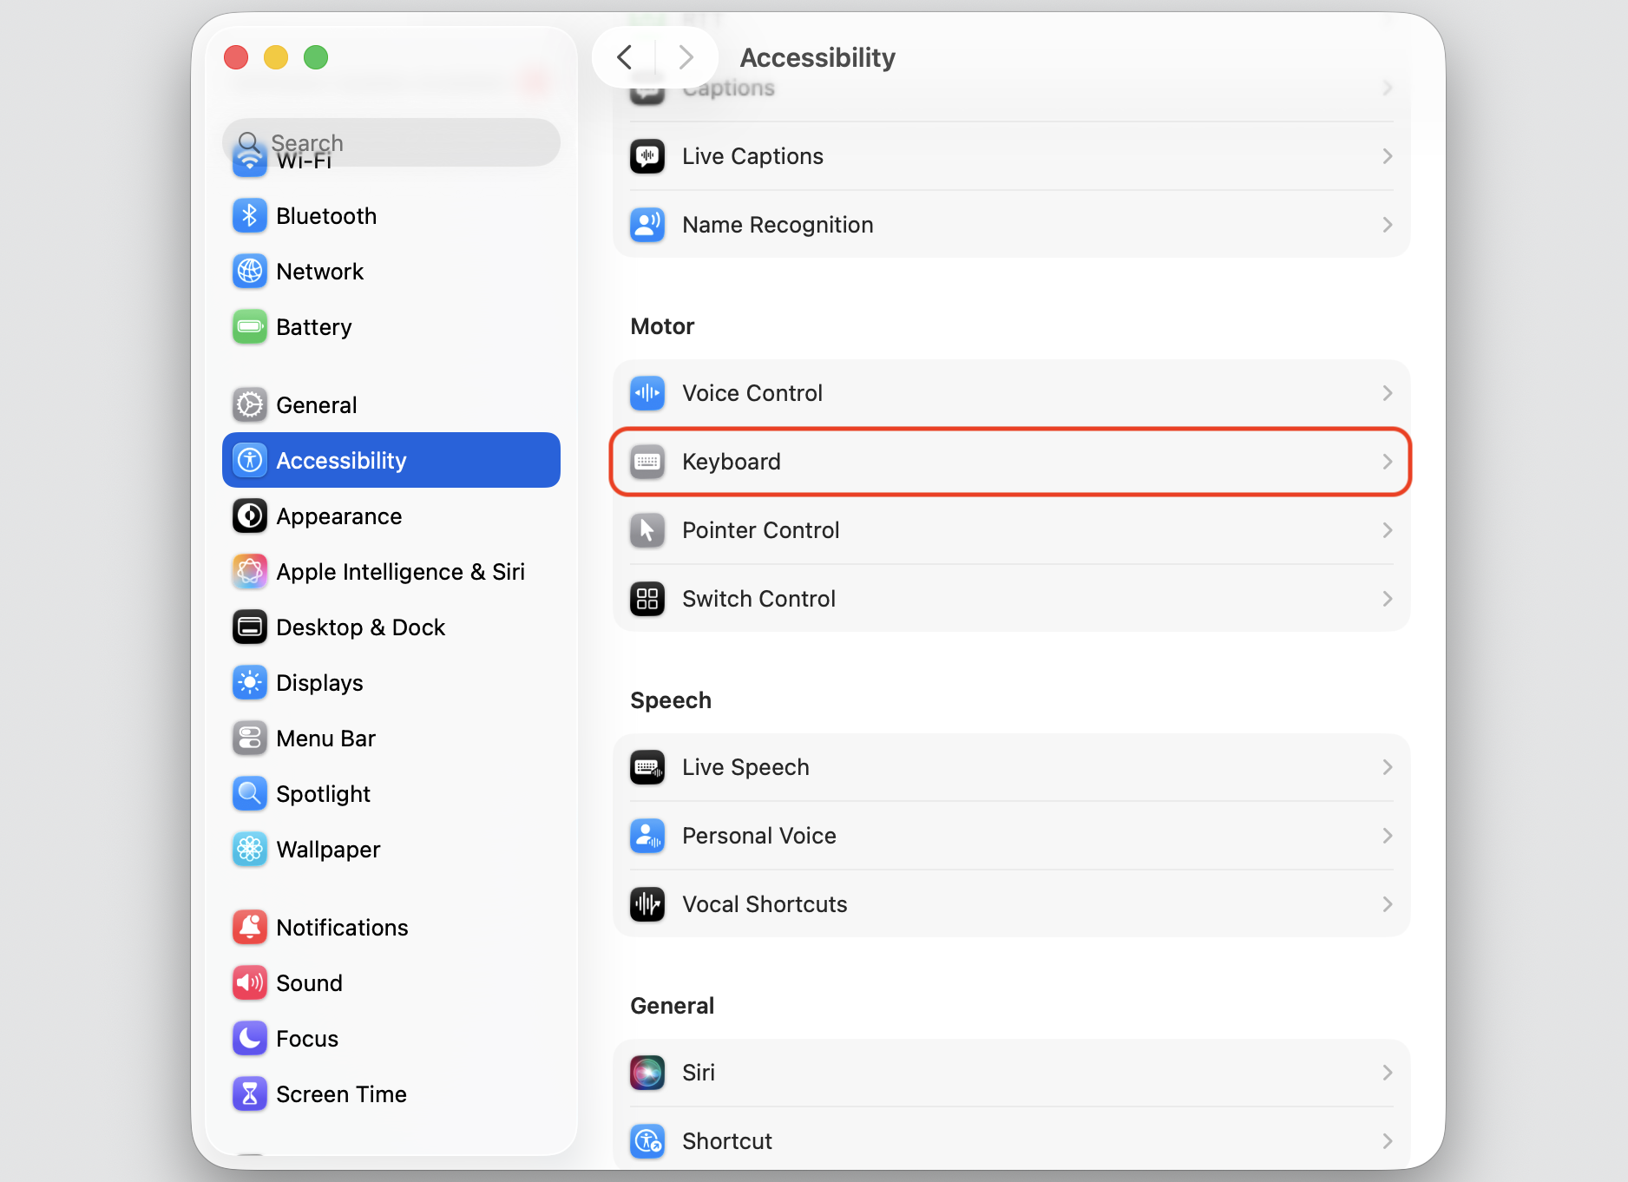Viewport: 1628px width, 1182px height.
Task: Click the Desktop & Dock icon
Action: (x=250, y=627)
